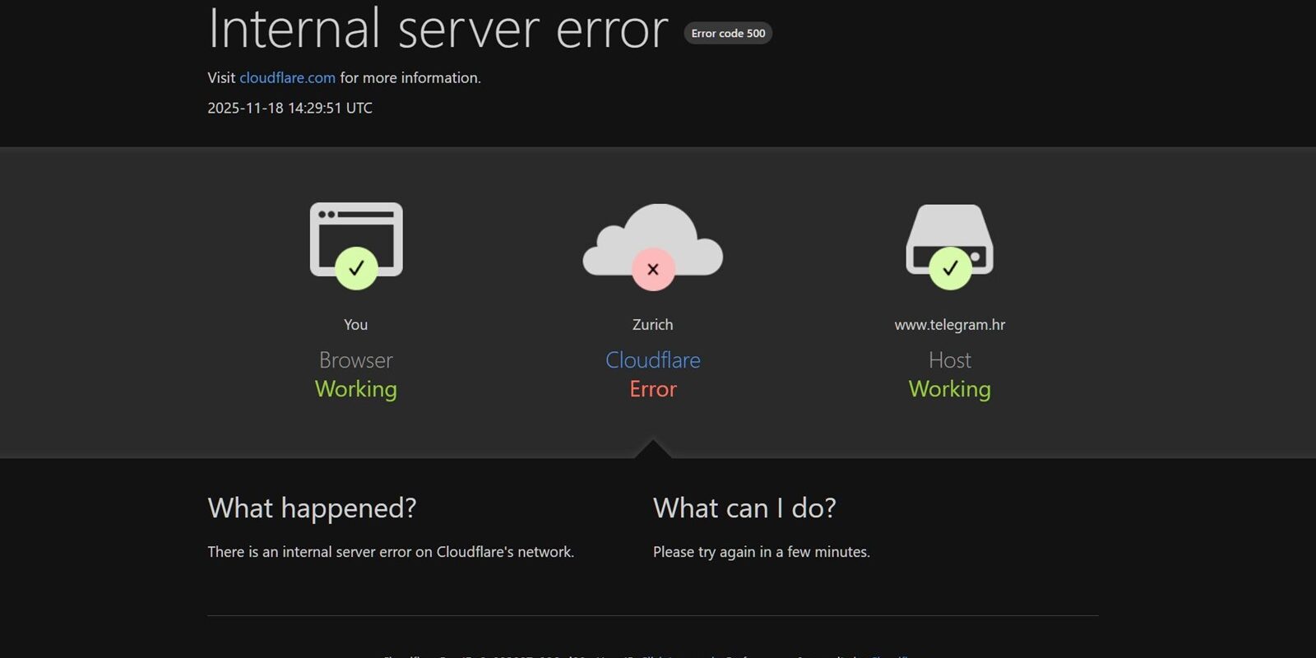The image size is (1316, 658).
Task: Click the UTC timestamp text
Action: [x=290, y=108]
